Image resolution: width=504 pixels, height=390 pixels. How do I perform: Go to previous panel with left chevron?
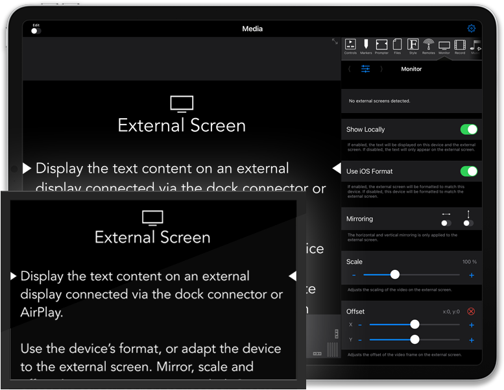[350, 69]
